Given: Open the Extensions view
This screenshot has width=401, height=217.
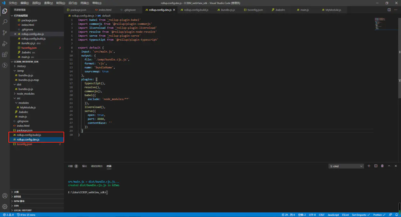Looking at the screenshot, I should click(x=5, y=54).
